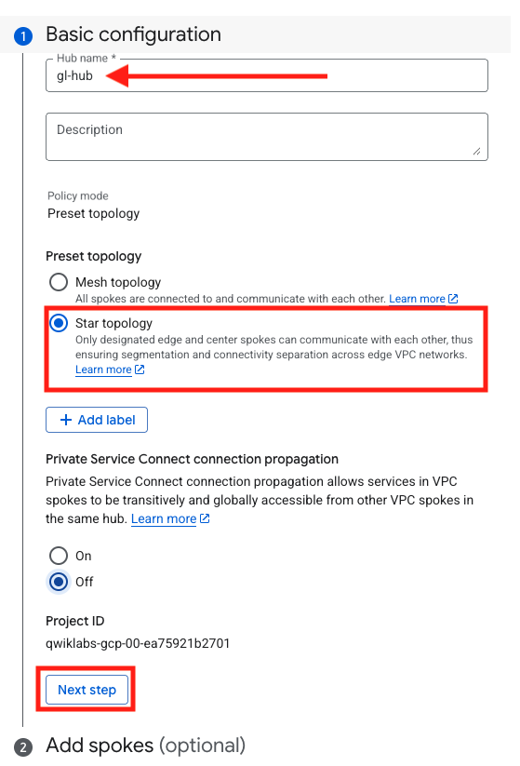Click into the Hub name field
The width and height of the screenshot is (520, 766).
click(x=267, y=75)
